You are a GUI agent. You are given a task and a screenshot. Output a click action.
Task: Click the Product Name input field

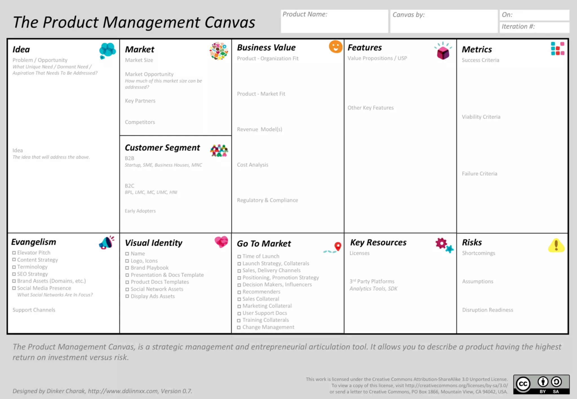[334, 21]
